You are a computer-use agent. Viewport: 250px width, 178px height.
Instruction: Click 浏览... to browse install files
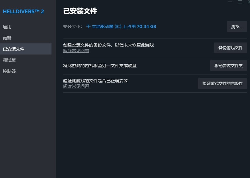[x=236, y=26]
